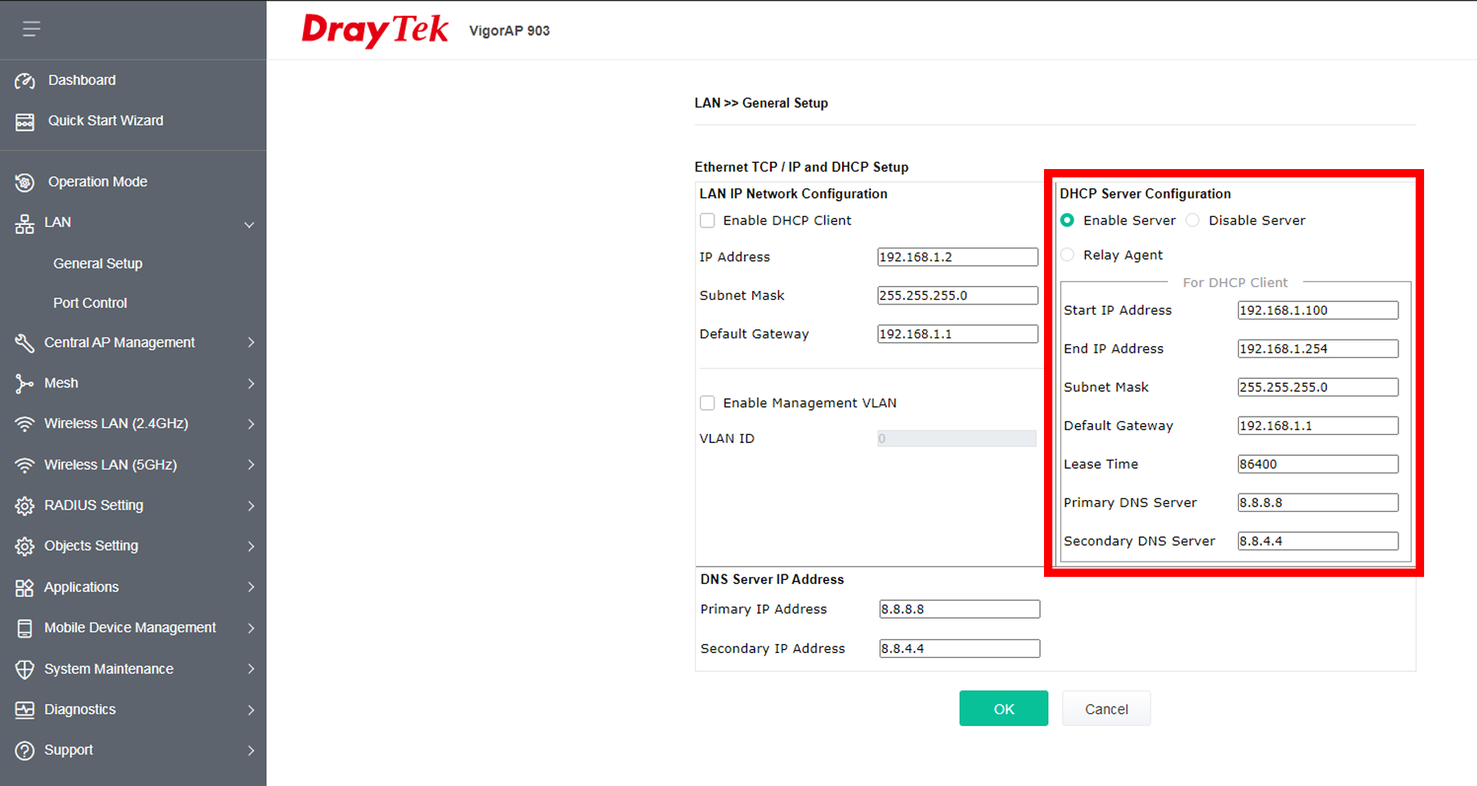The width and height of the screenshot is (1477, 786).
Task: Click the RADIUS Setting gear icon
Action: [x=25, y=506]
